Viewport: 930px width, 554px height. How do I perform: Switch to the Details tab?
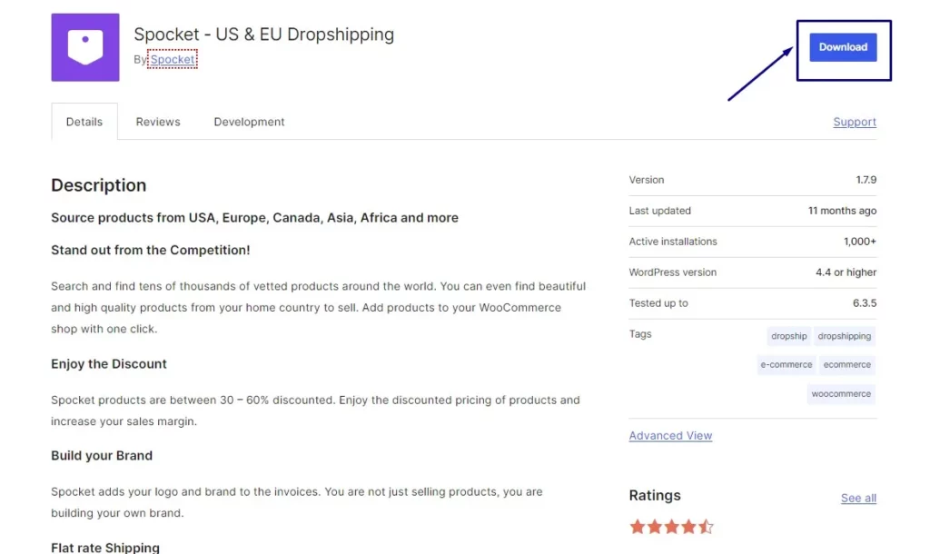[84, 122]
